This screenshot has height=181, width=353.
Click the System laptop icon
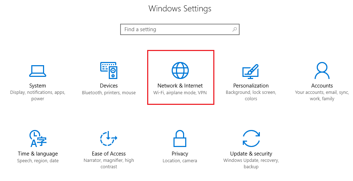click(x=38, y=70)
